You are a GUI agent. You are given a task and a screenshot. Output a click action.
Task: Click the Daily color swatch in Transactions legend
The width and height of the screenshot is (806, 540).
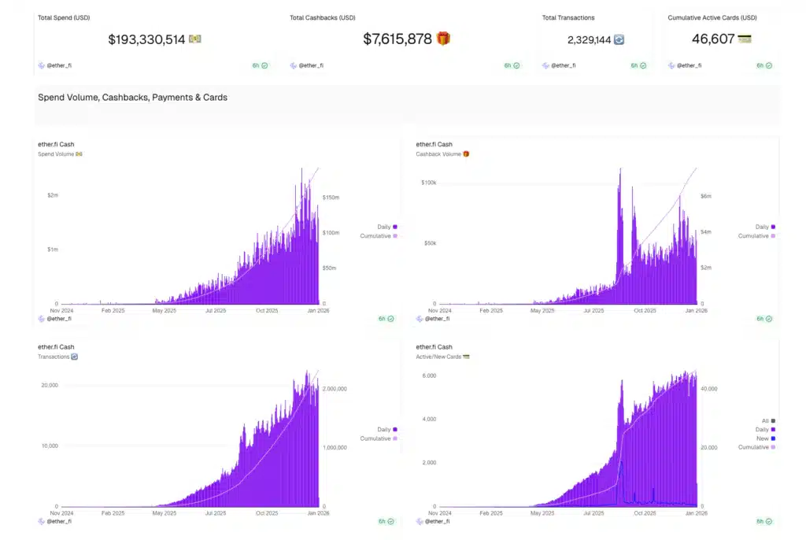tap(394, 429)
